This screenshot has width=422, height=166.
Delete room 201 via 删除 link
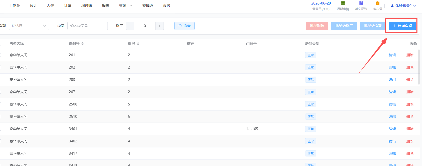(410, 55)
